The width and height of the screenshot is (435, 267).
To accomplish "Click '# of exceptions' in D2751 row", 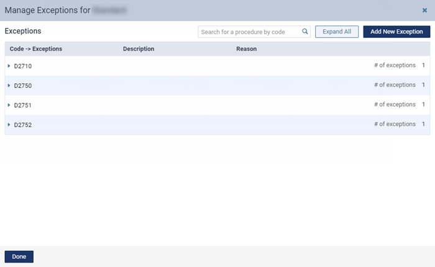I will pos(395,104).
